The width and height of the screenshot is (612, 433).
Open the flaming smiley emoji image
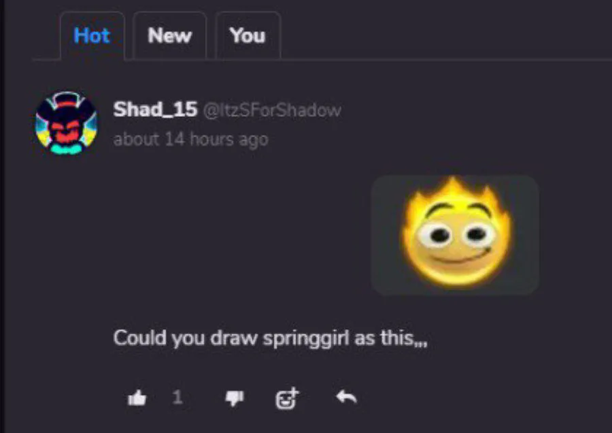(x=456, y=233)
